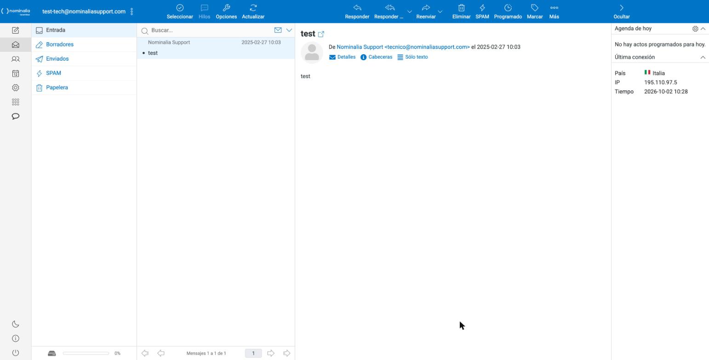The width and height of the screenshot is (709, 360).
Task: Show message Detalles
Action: pos(343,57)
